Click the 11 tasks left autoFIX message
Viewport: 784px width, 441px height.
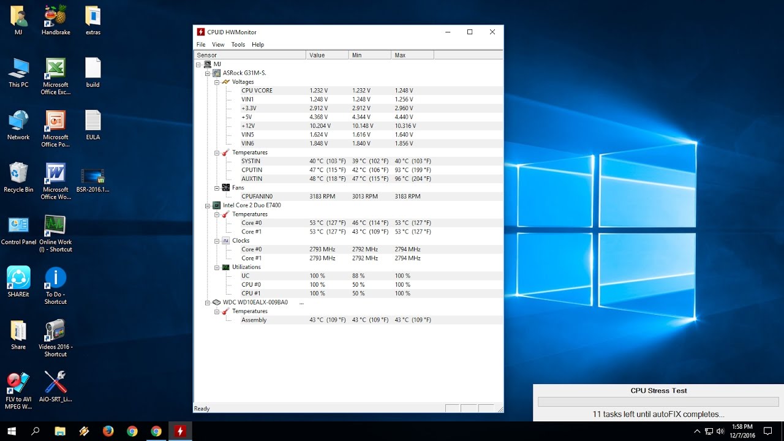(658, 415)
